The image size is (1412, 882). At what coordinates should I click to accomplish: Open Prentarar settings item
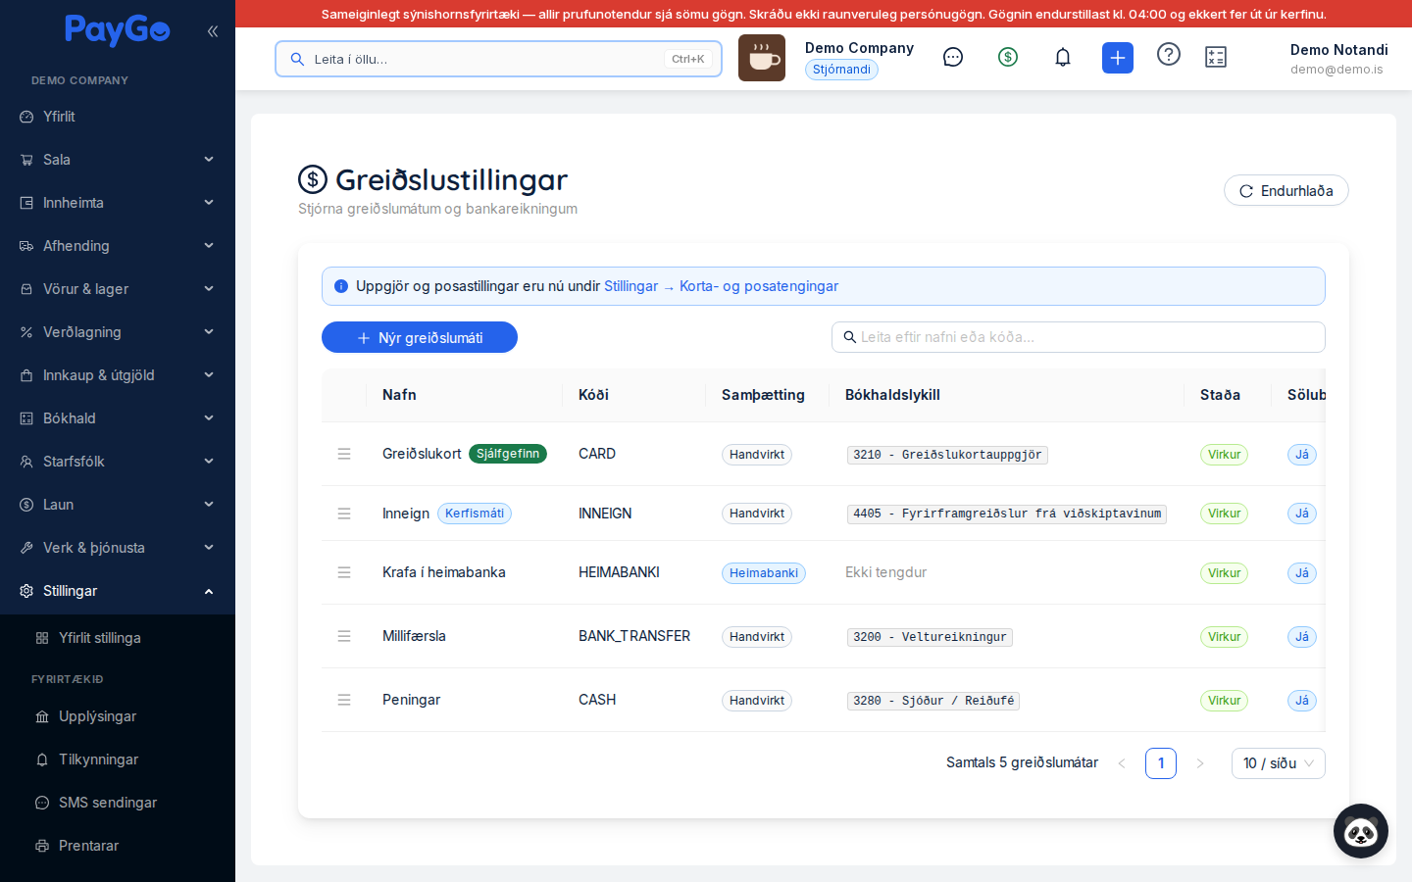118,846
